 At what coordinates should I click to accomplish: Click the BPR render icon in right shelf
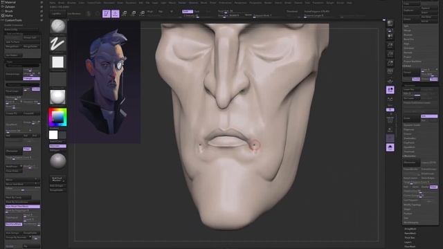[390, 23]
